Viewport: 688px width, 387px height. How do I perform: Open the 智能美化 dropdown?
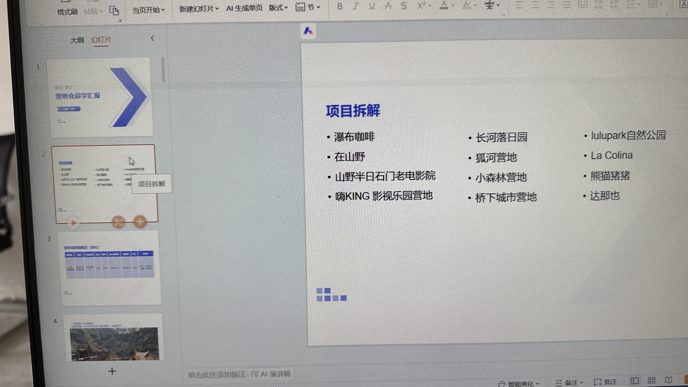(x=519, y=383)
